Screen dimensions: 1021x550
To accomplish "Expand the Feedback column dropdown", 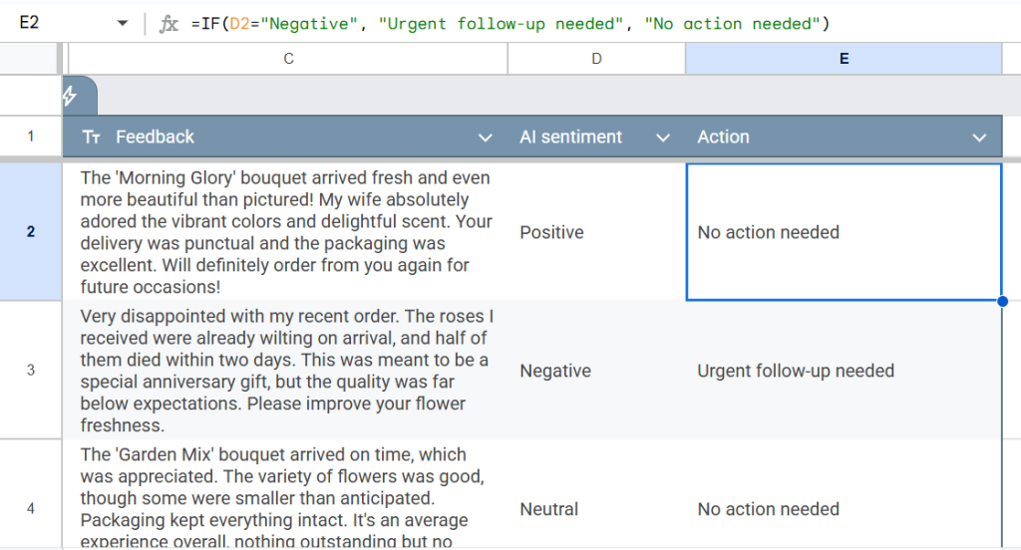I will click(x=486, y=137).
